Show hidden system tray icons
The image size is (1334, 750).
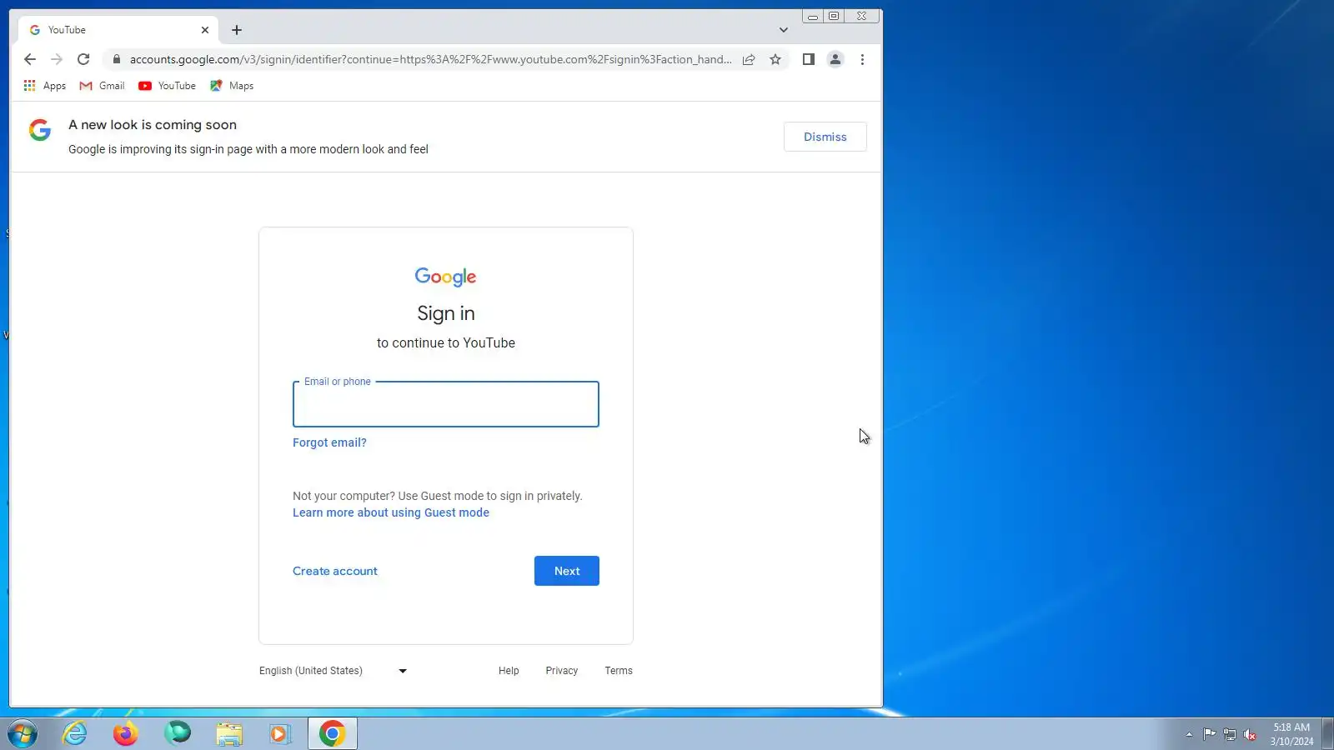1189,734
